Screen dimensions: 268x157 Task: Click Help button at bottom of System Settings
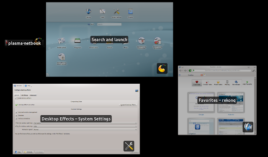click(18, 152)
